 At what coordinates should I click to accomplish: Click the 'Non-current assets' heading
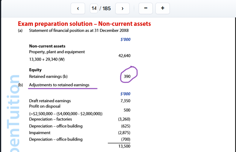47,46
